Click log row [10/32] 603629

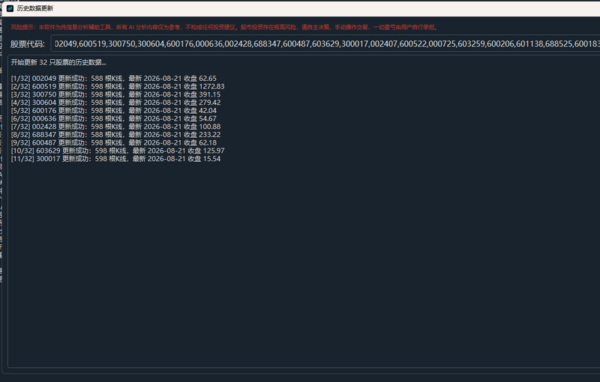coord(118,151)
